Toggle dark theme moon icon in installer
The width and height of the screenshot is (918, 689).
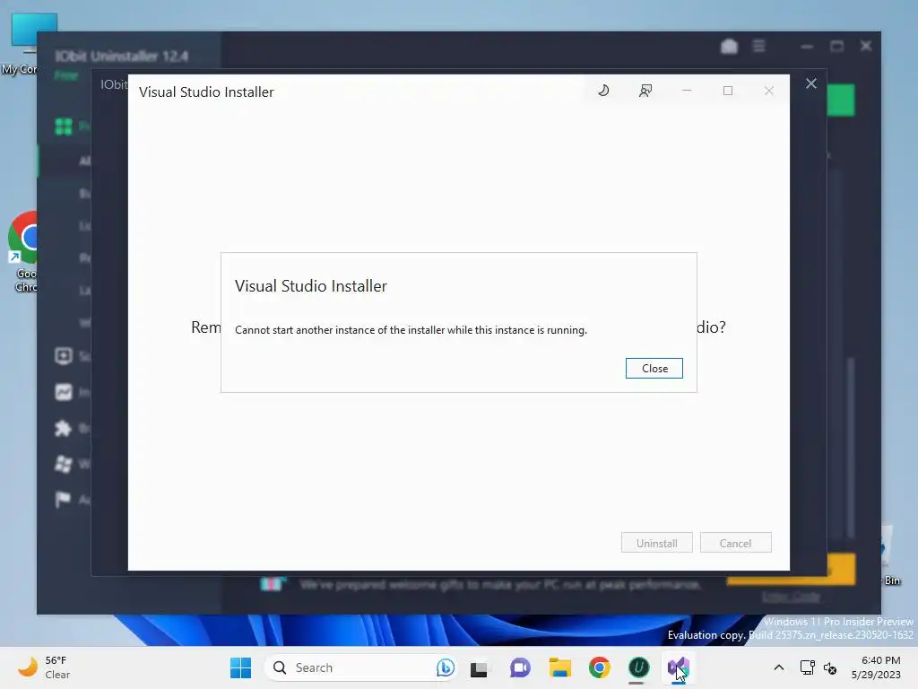point(603,91)
